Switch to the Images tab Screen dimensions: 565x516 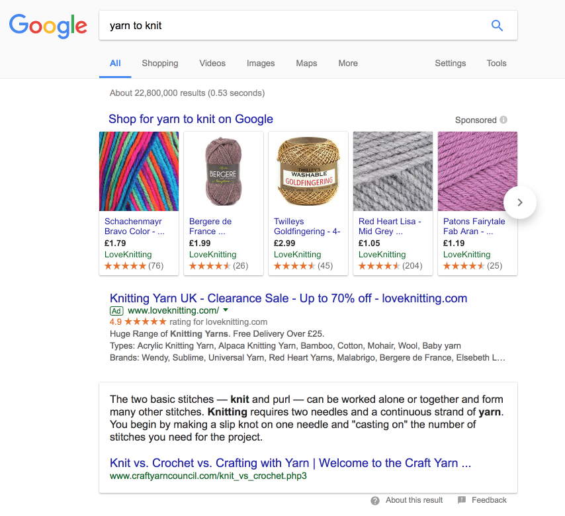[x=261, y=63]
